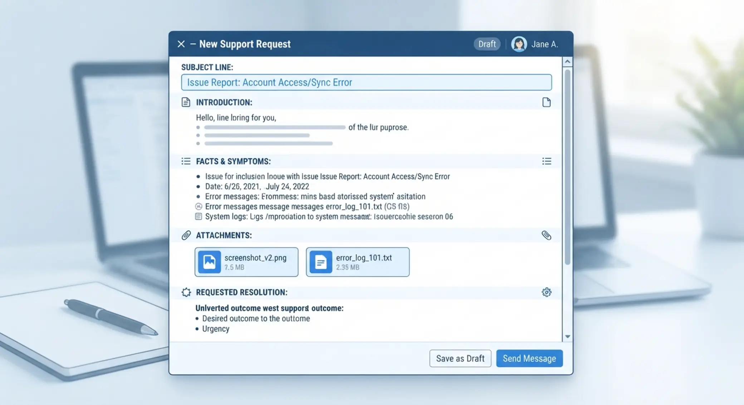The height and width of the screenshot is (405, 744).
Task: Click icon beside "Error messages message" line
Action: click(199, 206)
